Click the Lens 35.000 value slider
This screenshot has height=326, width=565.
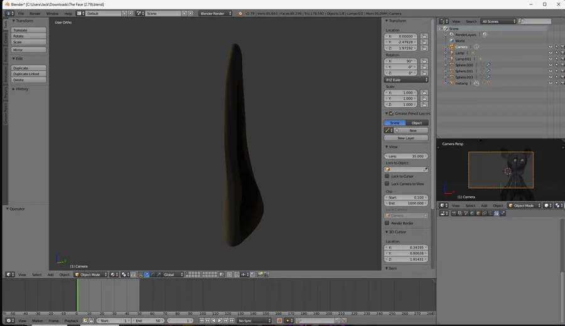(406, 156)
